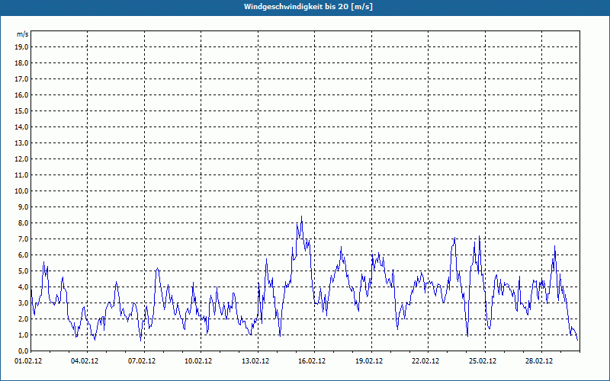The height and width of the screenshot is (381, 610).
Task: Select the 13.02.12 date label
Action: point(255,361)
